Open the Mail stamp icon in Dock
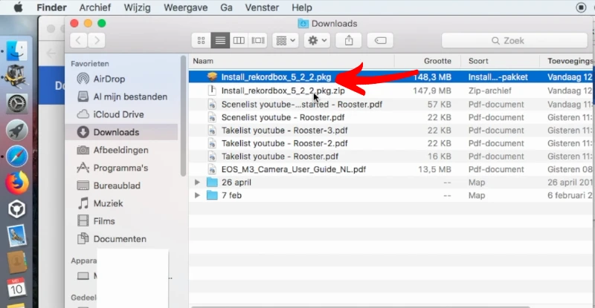 click(16, 235)
